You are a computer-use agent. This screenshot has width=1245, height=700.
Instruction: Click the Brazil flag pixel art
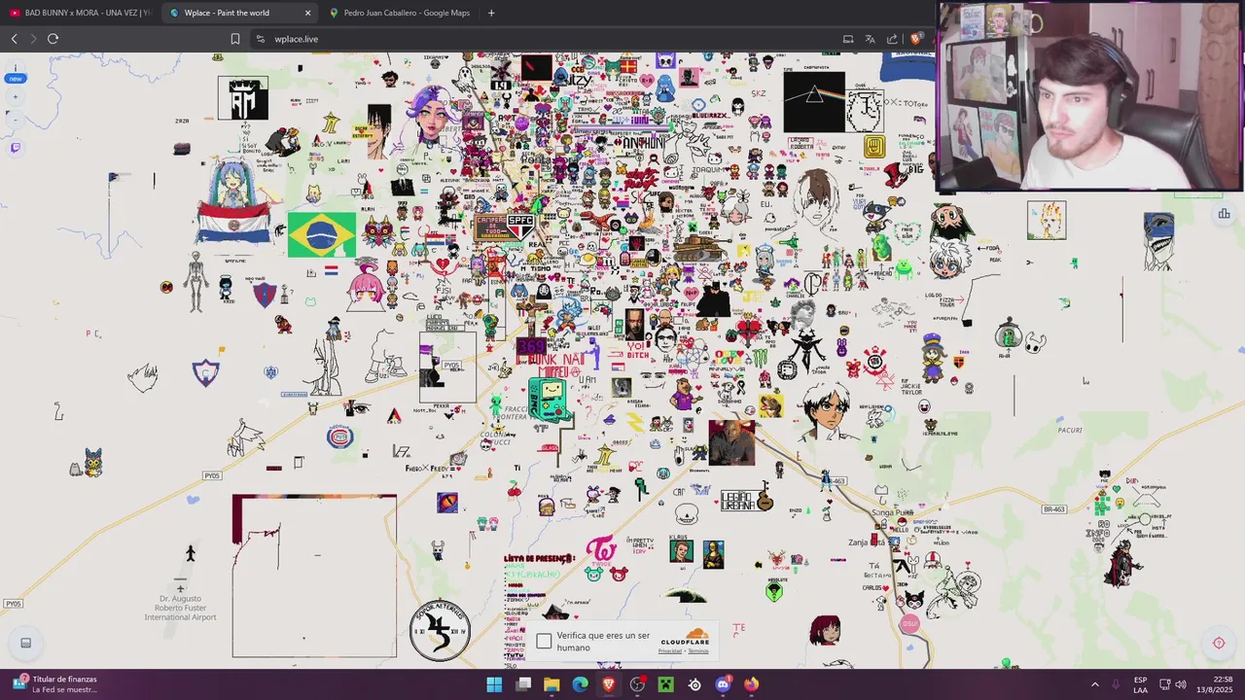click(x=321, y=234)
